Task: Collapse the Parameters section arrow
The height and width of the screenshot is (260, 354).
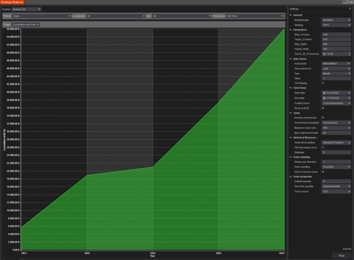Action: click(290, 30)
